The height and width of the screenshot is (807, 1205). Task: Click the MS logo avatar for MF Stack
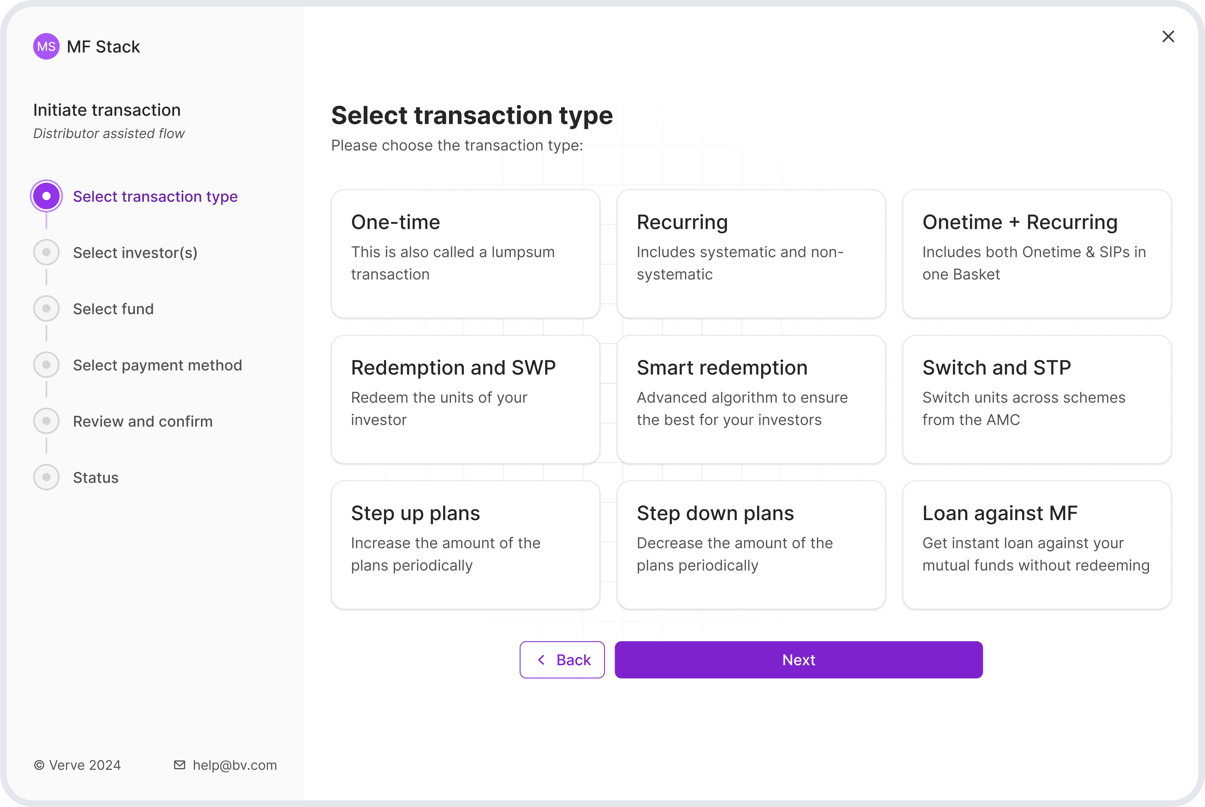46,46
